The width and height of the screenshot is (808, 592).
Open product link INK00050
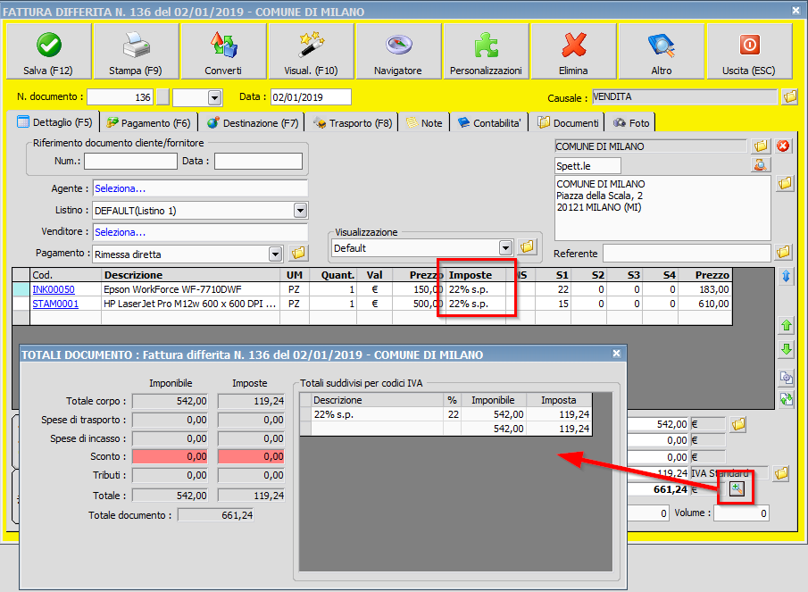tap(54, 289)
